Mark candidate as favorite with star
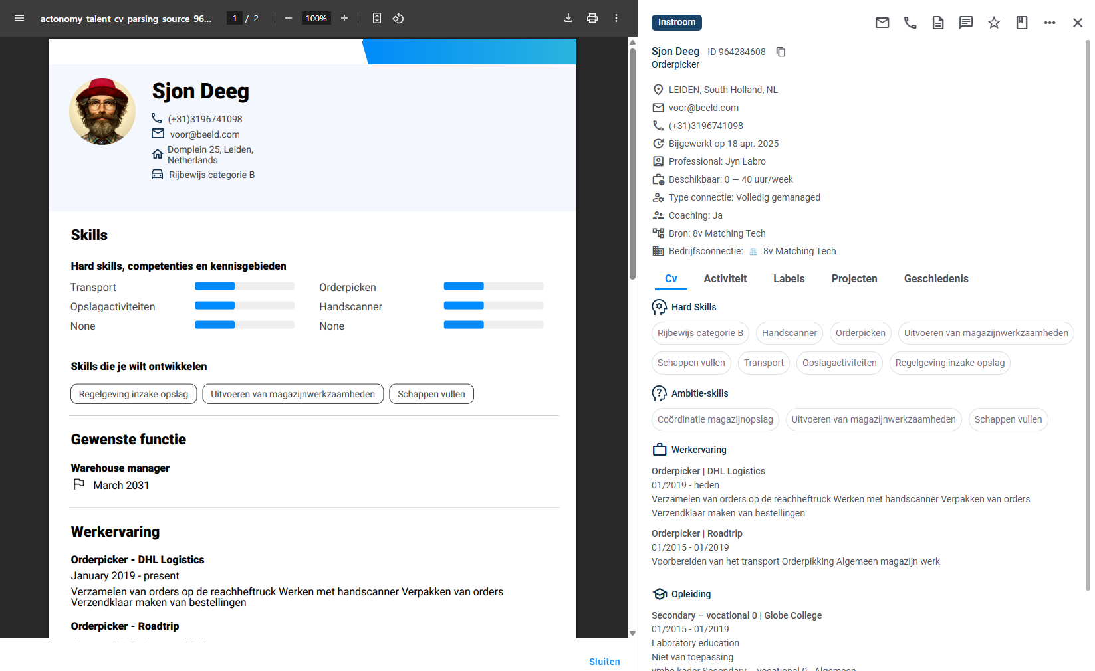 coord(994,23)
